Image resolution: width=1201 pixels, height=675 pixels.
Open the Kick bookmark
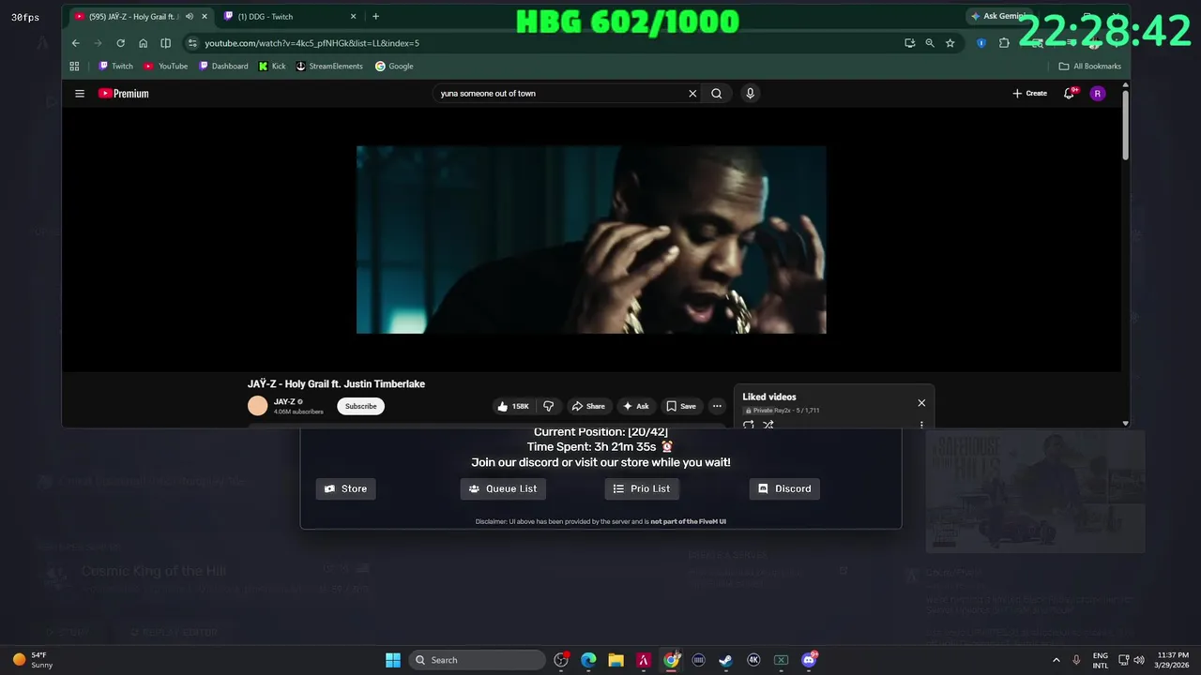tap(271, 67)
